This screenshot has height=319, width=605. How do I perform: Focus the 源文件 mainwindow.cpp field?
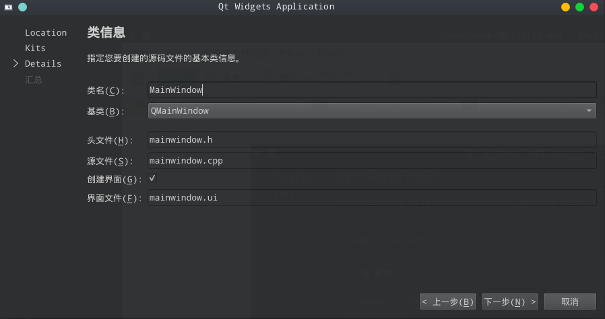(372, 161)
